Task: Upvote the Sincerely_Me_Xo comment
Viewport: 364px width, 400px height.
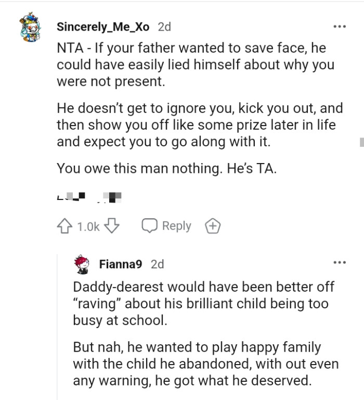Action: click(x=64, y=226)
